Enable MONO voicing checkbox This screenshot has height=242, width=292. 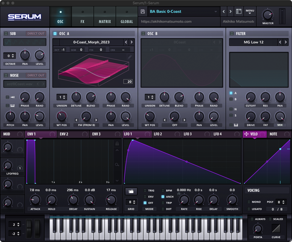point(249,202)
